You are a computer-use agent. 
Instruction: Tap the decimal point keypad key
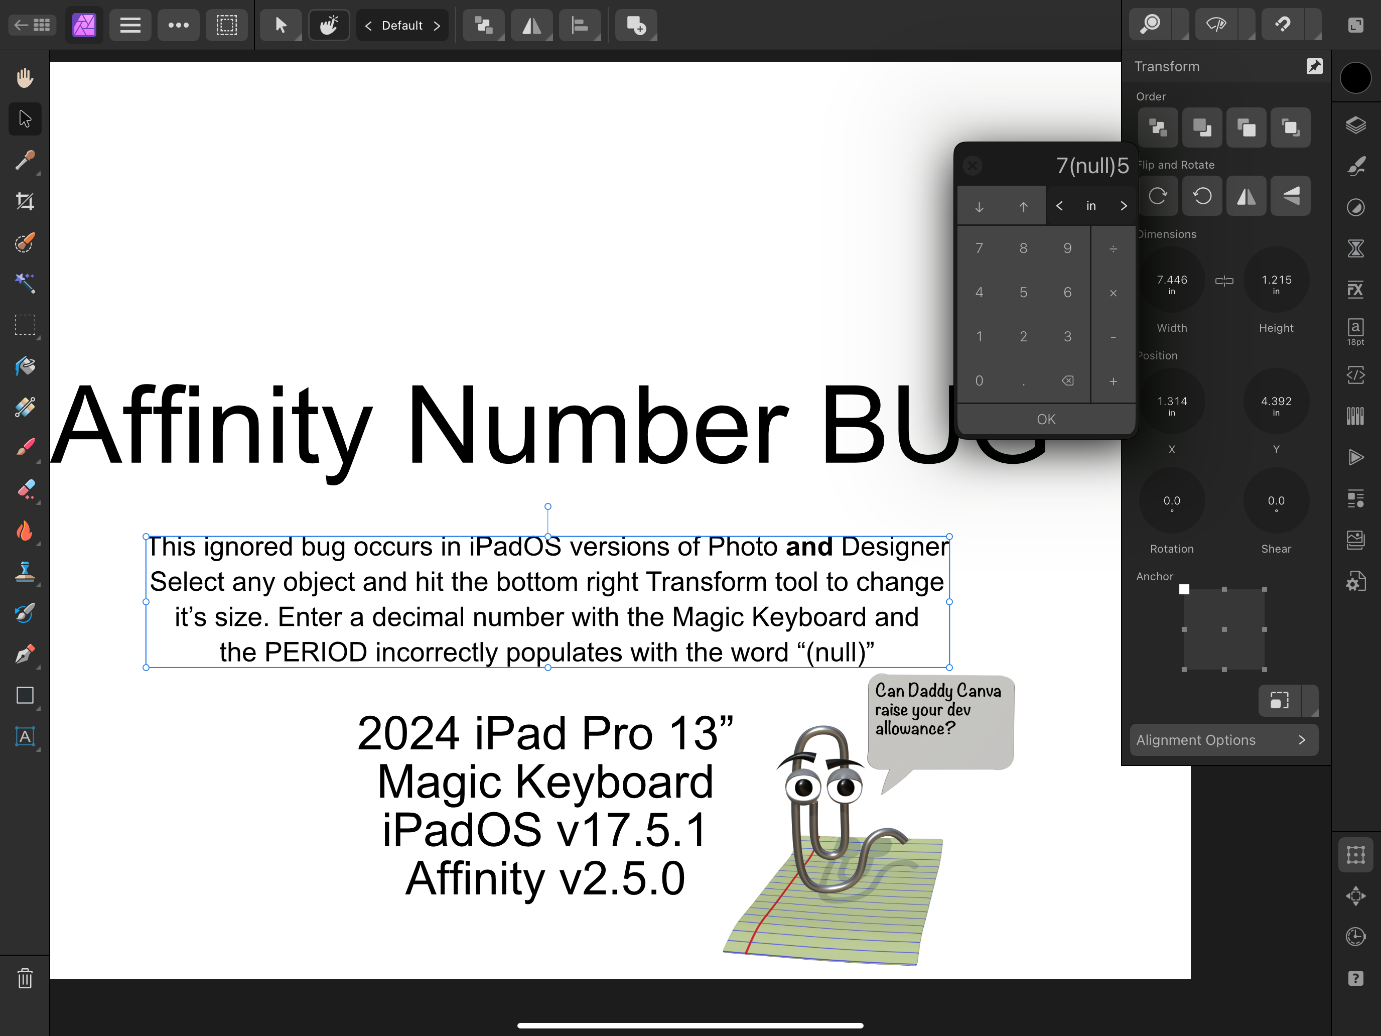click(x=1023, y=381)
